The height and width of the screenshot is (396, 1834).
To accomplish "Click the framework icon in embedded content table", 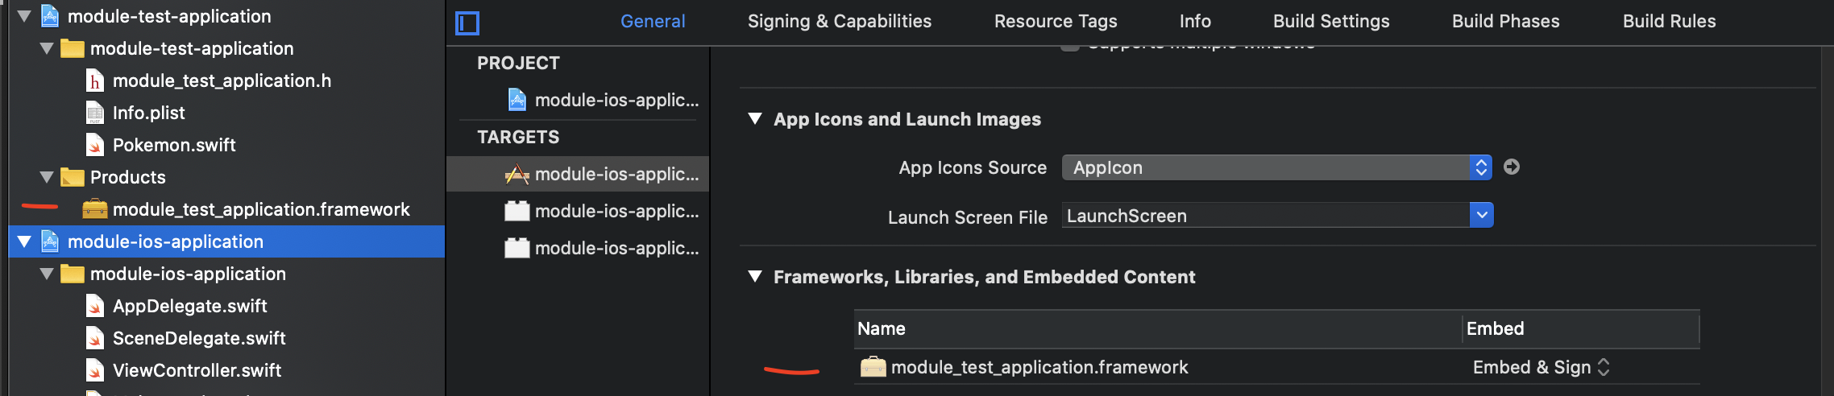I will click(x=873, y=367).
